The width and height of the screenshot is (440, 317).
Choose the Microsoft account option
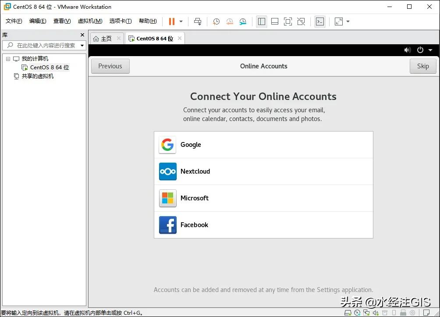(263, 198)
